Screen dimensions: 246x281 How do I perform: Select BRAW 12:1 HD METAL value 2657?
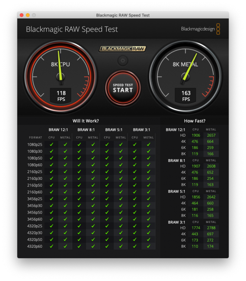click(211, 135)
